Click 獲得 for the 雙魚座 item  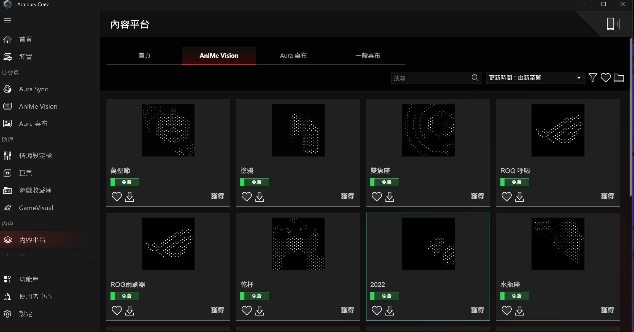[x=478, y=196]
